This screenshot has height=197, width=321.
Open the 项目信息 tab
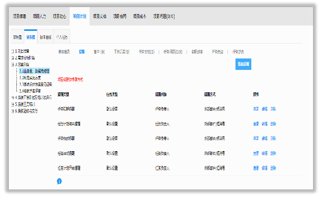pos(19,16)
